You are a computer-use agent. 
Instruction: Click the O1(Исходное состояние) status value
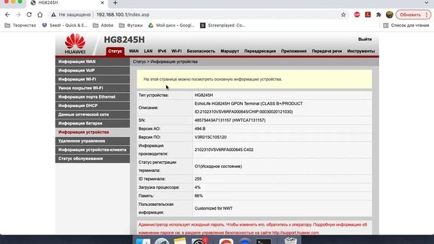point(218,166)
